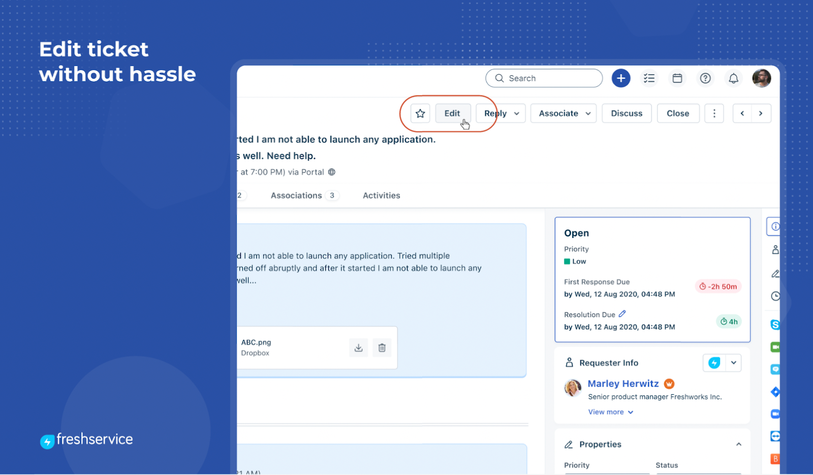Edit the Resolution Due pencil icon

[x=622, y=314]
